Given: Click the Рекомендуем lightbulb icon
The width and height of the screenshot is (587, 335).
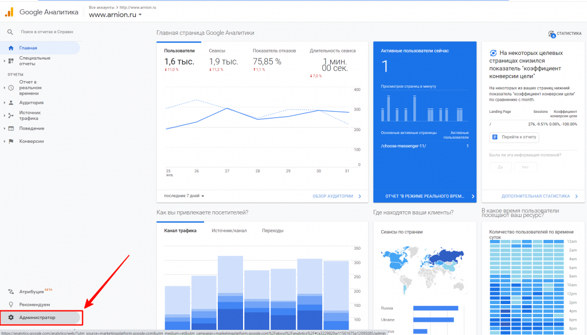Looking at the screenshot, I should [11, 305].
